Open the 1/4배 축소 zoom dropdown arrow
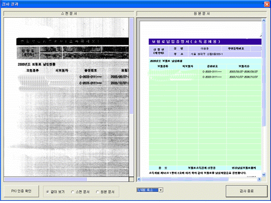 (161, 190)
